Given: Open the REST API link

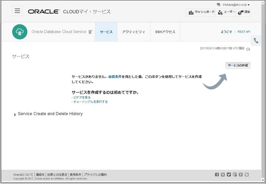Looking at the screenshot, I should 244,32.
